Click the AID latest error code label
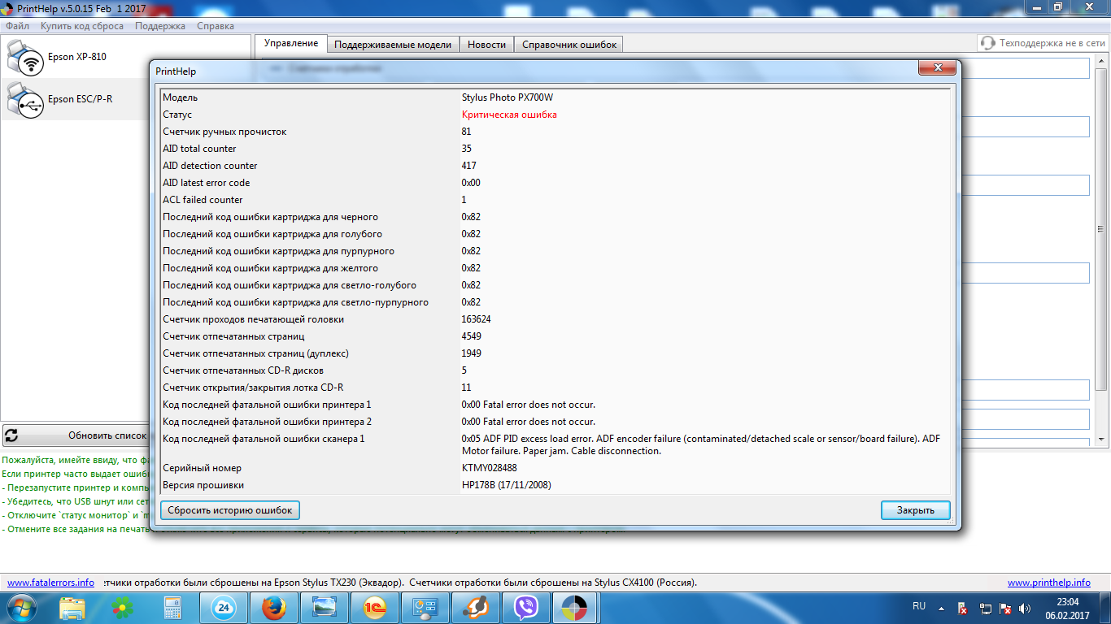1111x624 pixels. (207, 183)
